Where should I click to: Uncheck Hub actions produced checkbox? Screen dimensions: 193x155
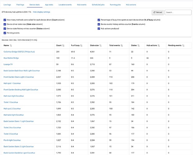point(99,28)
